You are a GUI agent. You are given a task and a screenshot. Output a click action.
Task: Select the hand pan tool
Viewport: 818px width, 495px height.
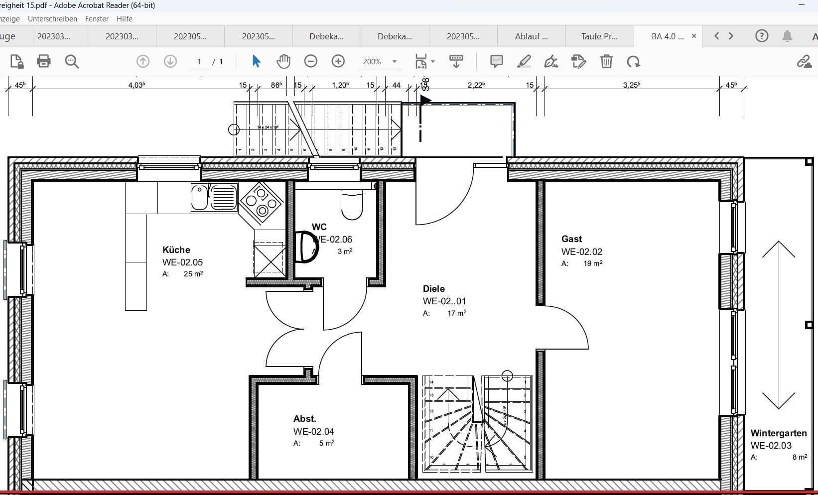[x=283, y=61]
